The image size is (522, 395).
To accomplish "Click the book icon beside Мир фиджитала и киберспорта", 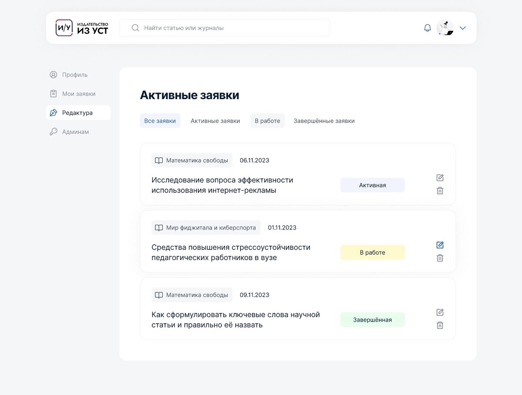I will point(159,227).
